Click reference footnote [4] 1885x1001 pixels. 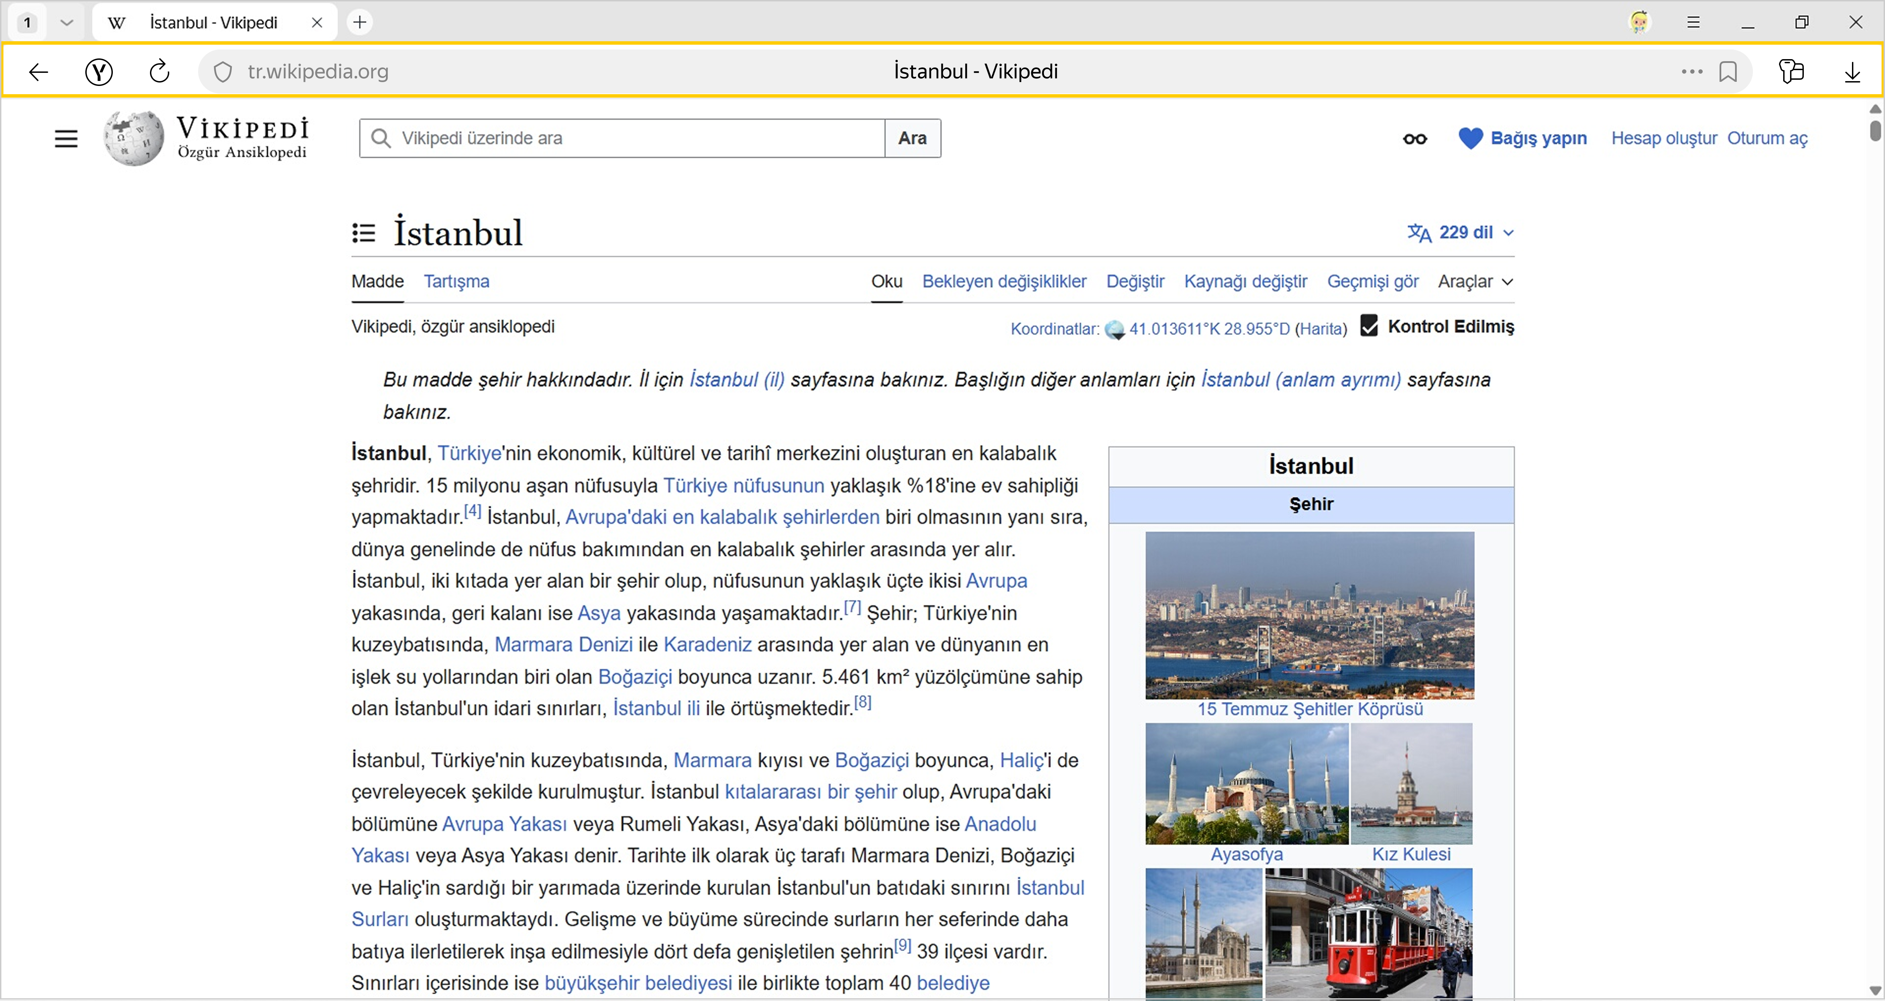(x=473, y=511)
